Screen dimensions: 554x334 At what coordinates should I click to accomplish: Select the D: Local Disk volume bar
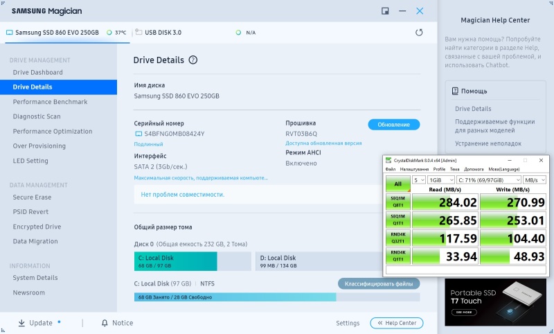tap(319, 261)
